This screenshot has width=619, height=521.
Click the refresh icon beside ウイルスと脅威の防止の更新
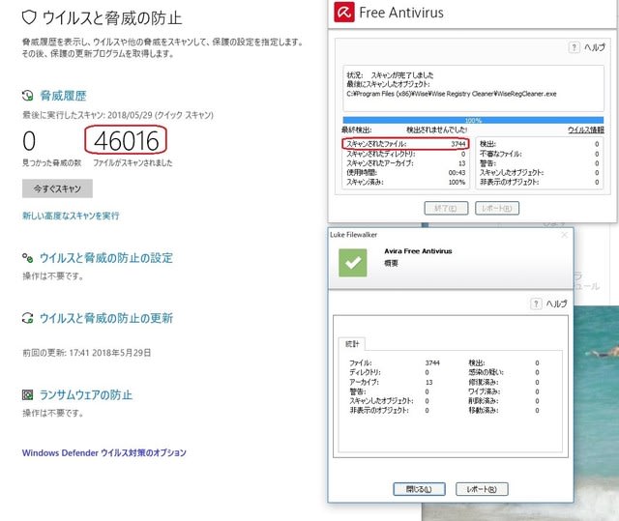[x=27, y=318]
